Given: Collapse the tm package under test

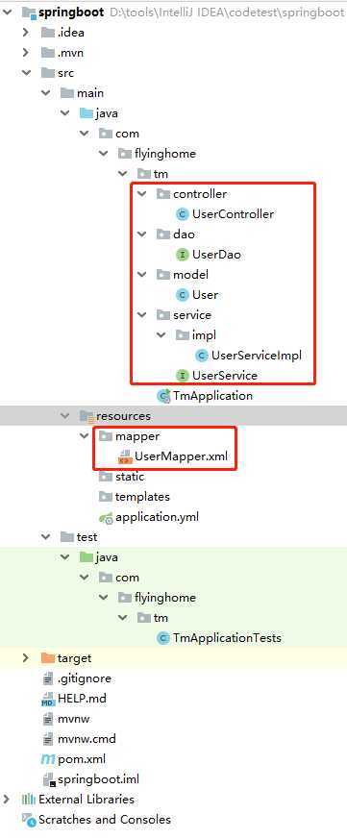Looking at the screenshot, I should tap(122, 618).
